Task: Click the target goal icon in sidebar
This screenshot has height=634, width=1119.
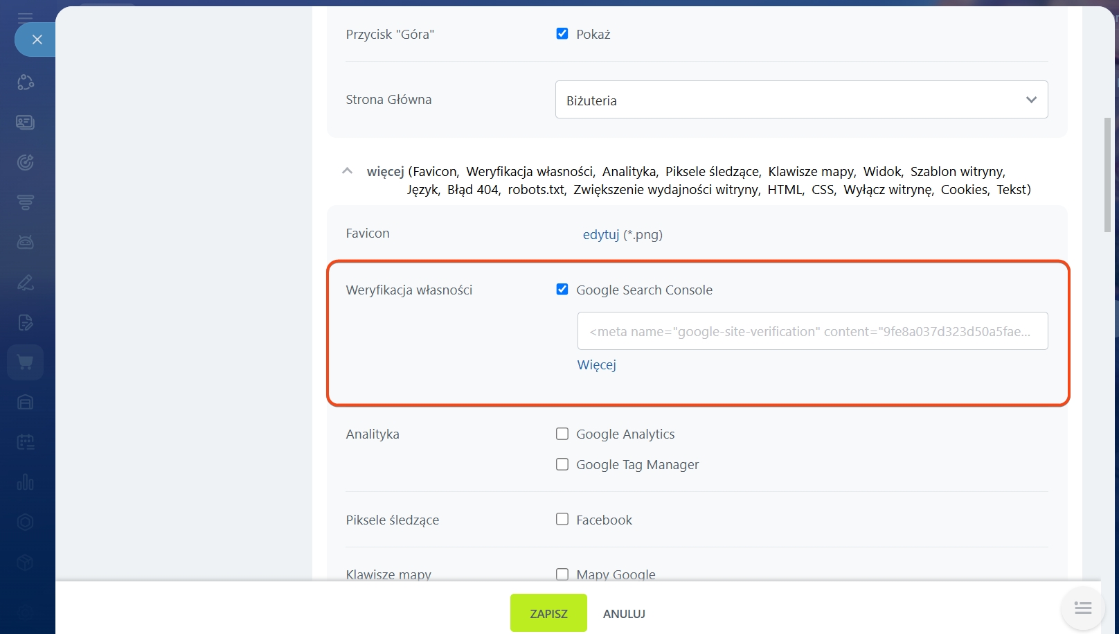Action: (x=26, y=162)
